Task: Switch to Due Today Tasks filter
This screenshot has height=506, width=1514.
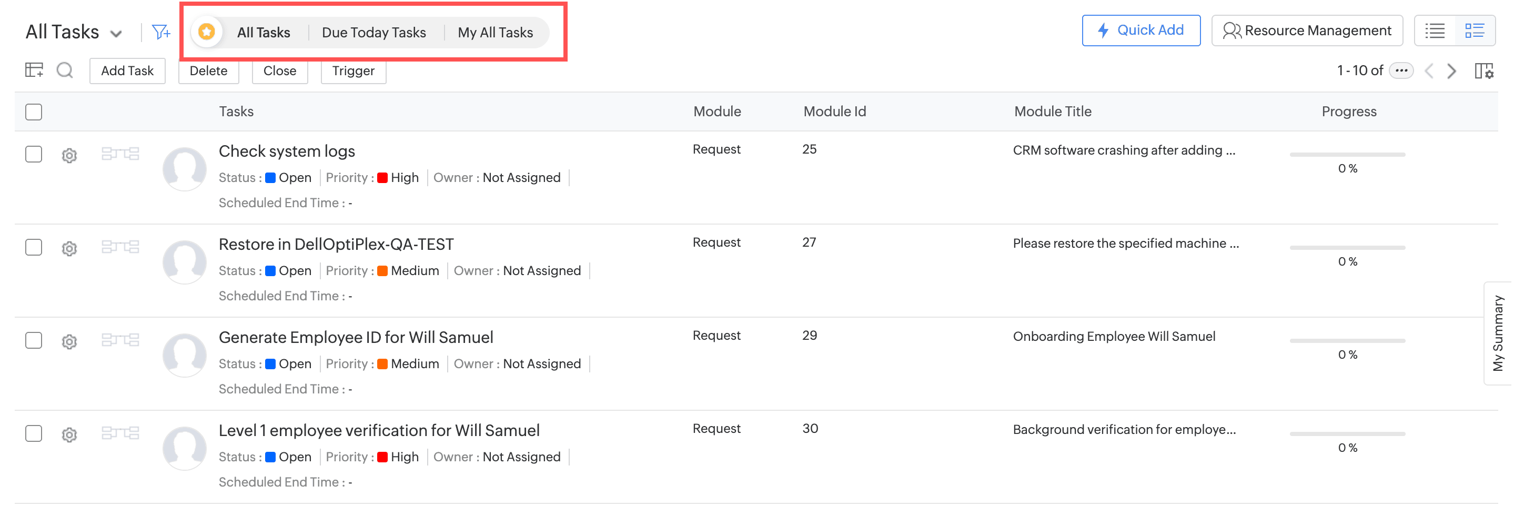Action: [x=374, y=32]
